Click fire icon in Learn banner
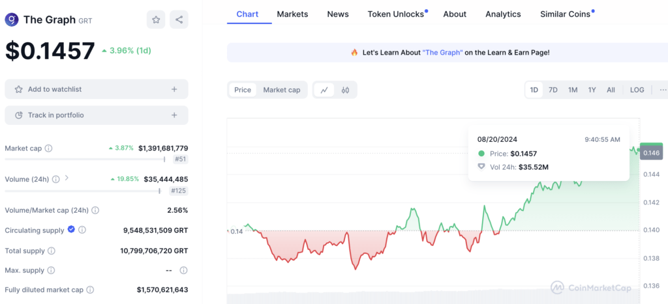This screenshot has height=304, width=668. pos(354,53)
